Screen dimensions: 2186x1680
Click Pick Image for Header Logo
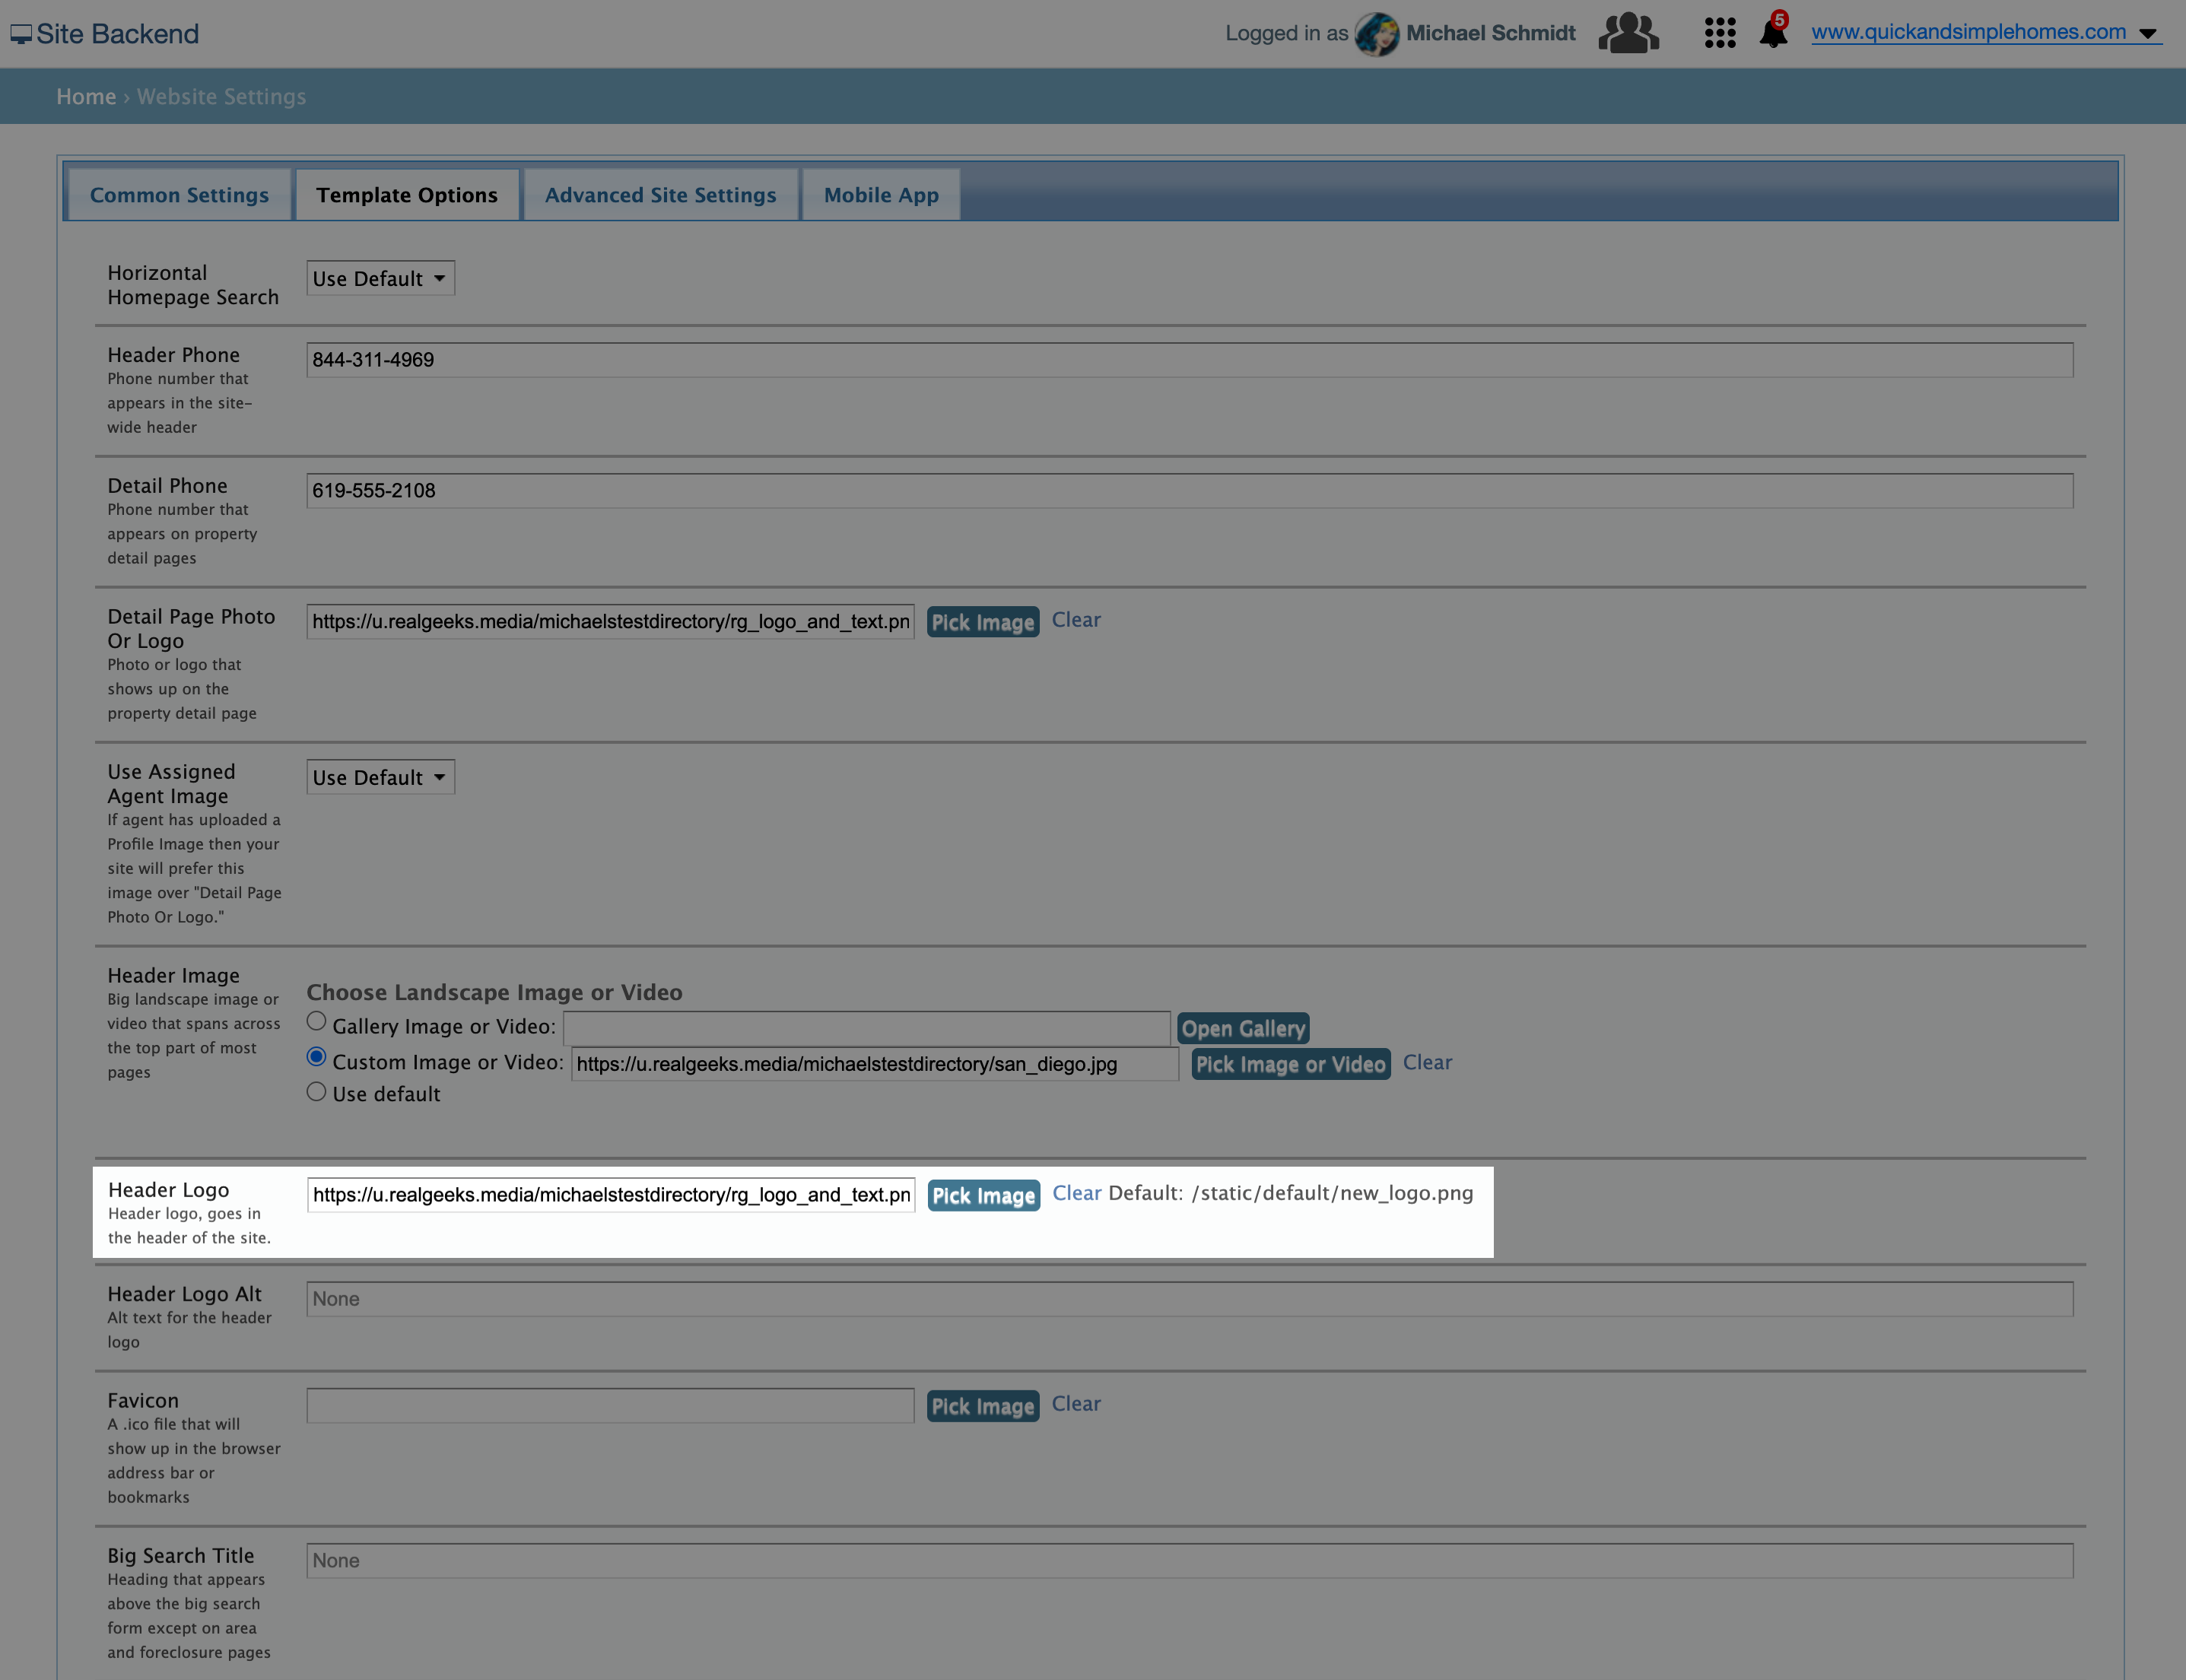[983, 1196]
